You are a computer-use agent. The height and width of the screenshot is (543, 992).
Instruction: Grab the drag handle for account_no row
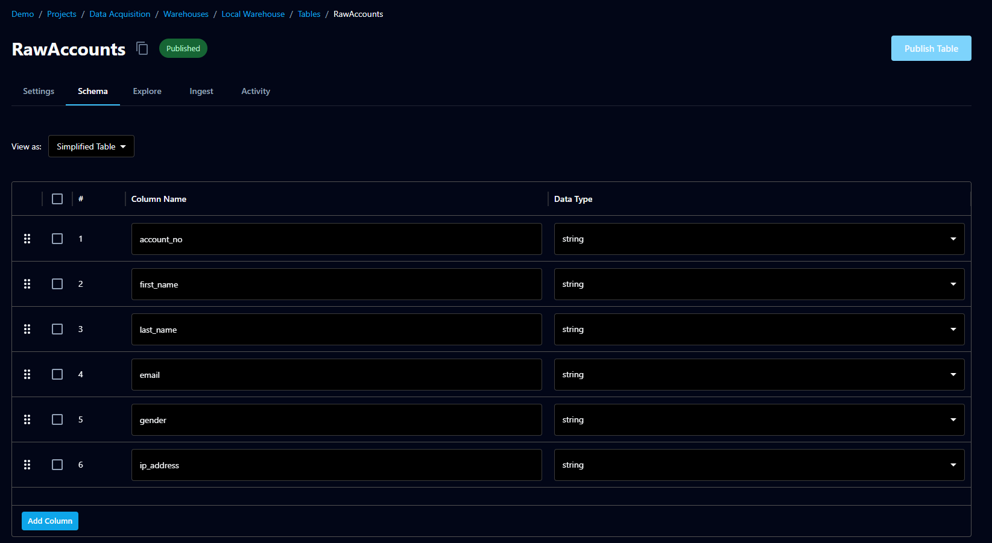pos(27,239)
